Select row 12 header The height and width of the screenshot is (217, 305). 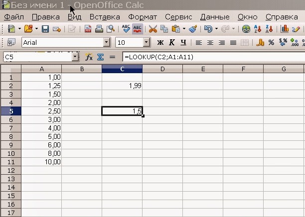point(11,170)
